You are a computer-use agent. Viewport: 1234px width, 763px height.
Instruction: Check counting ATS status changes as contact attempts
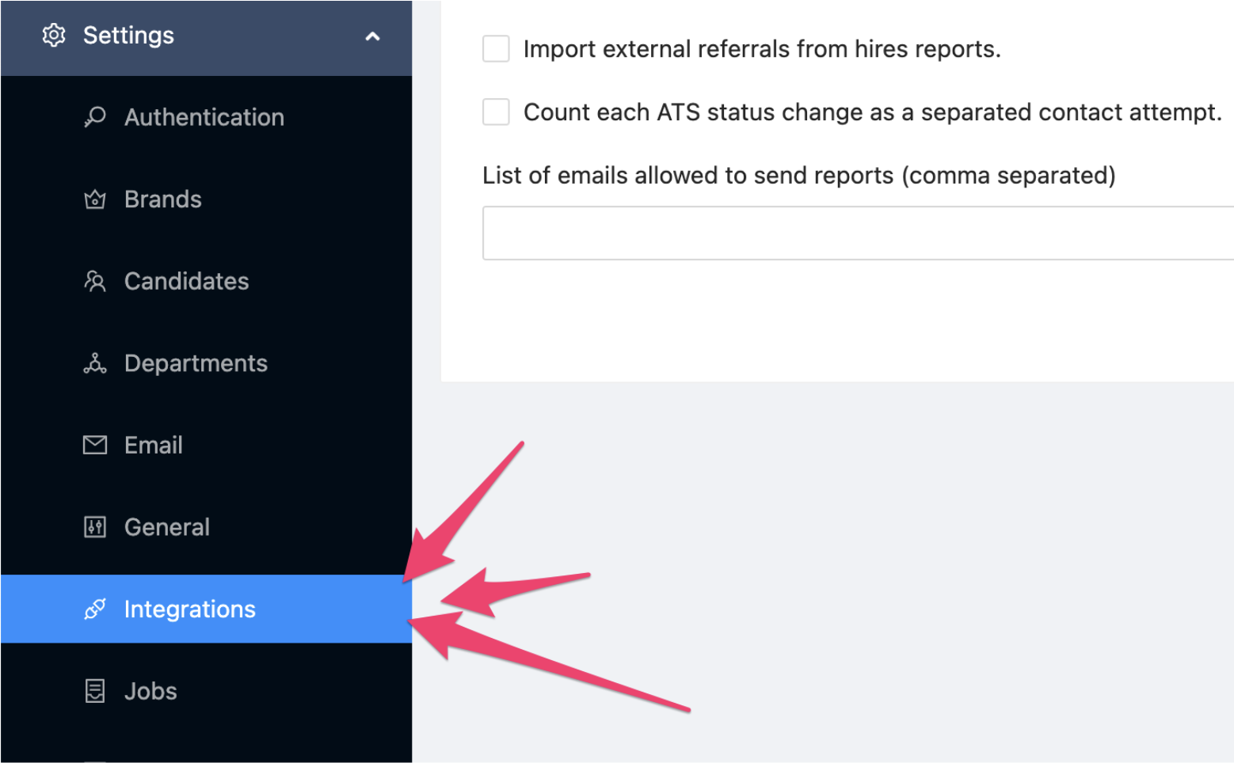click(x=495, y=112)
